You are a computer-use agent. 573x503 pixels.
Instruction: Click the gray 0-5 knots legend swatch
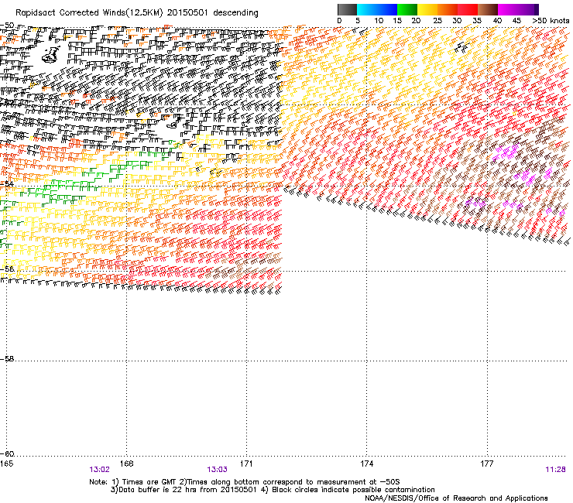(x=347, y=9)
